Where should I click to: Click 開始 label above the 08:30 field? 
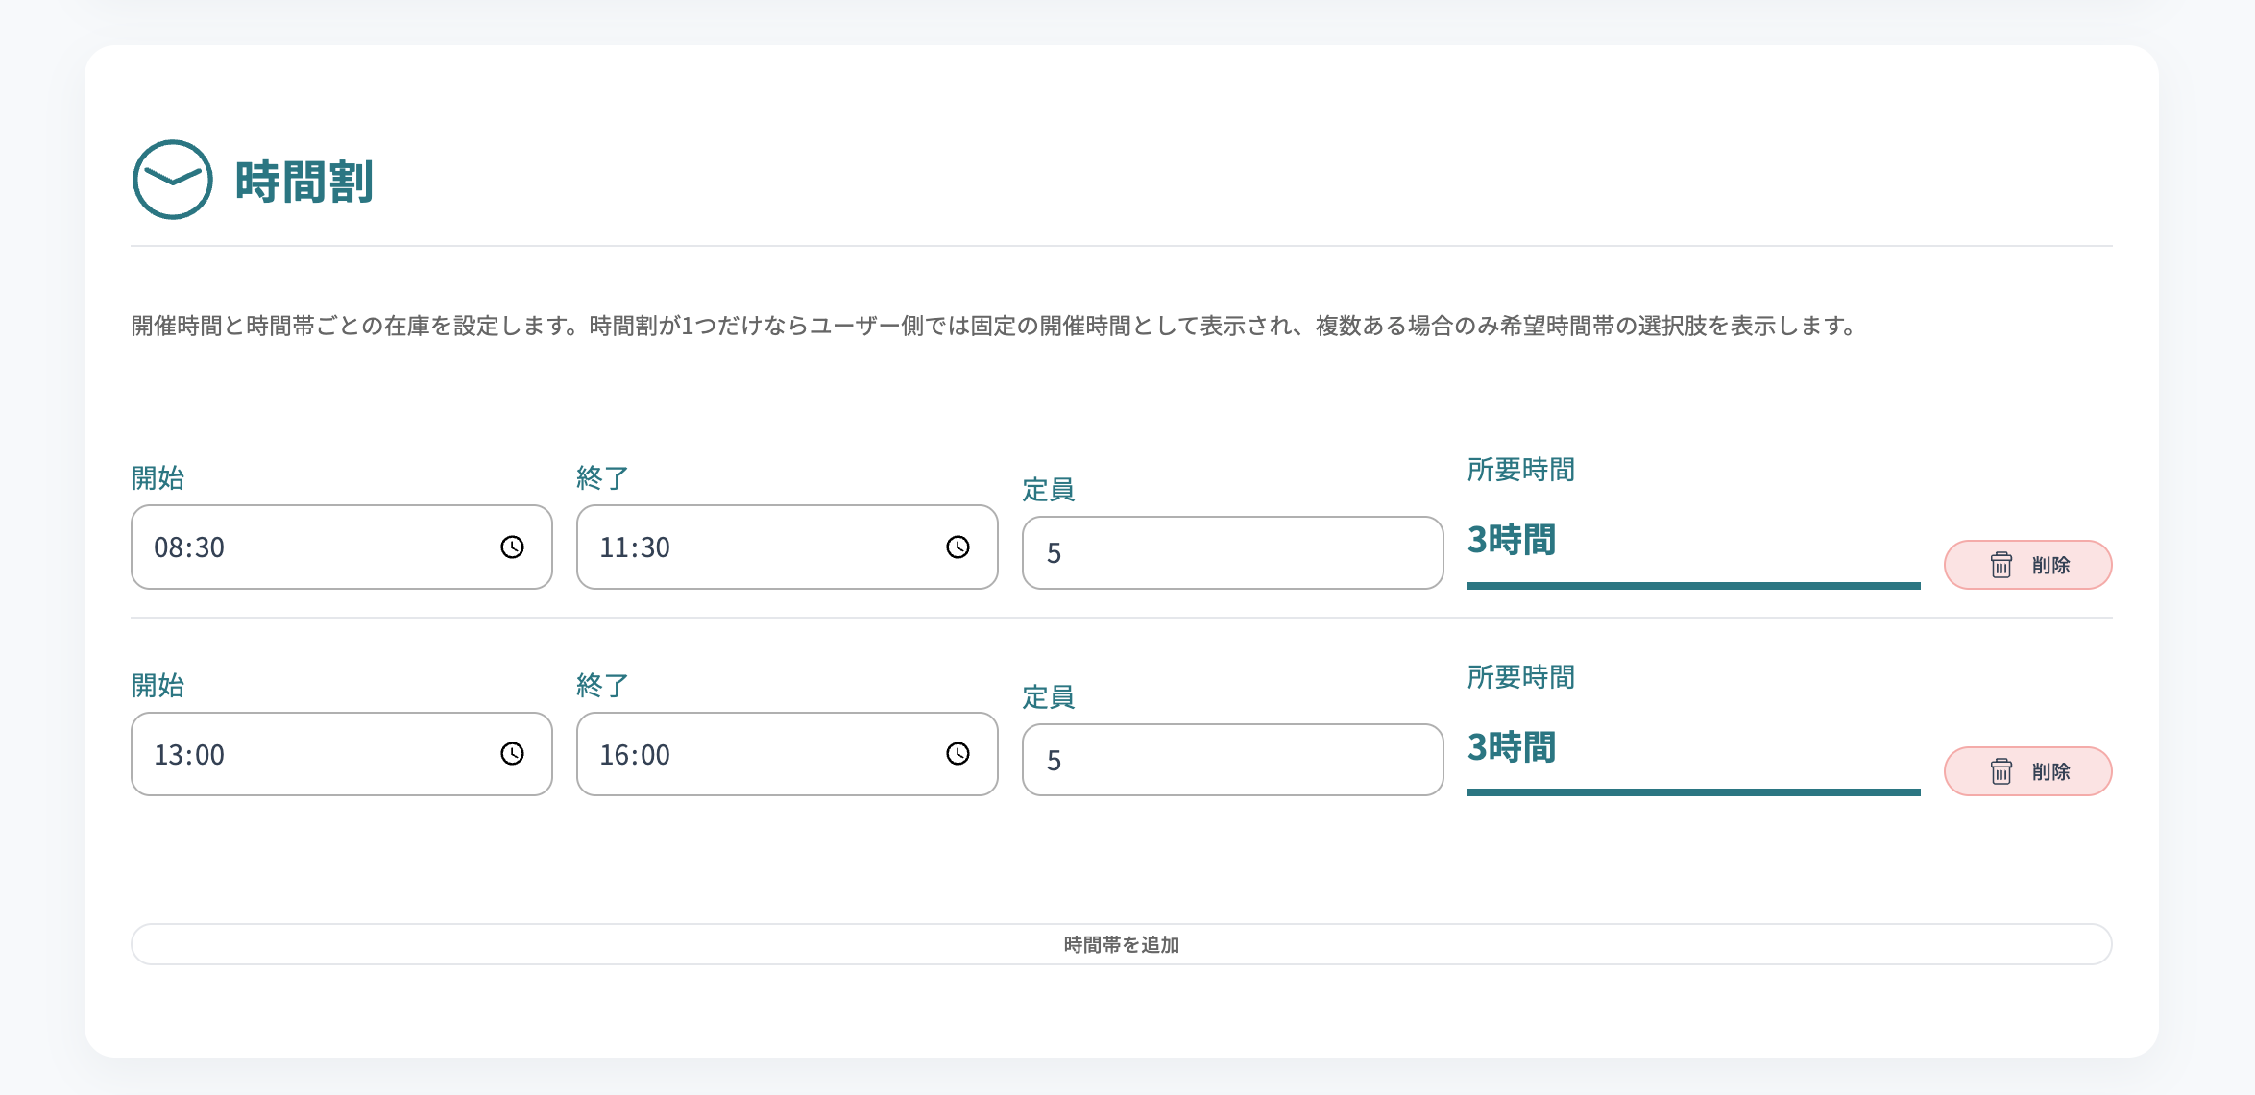point(158,477)
